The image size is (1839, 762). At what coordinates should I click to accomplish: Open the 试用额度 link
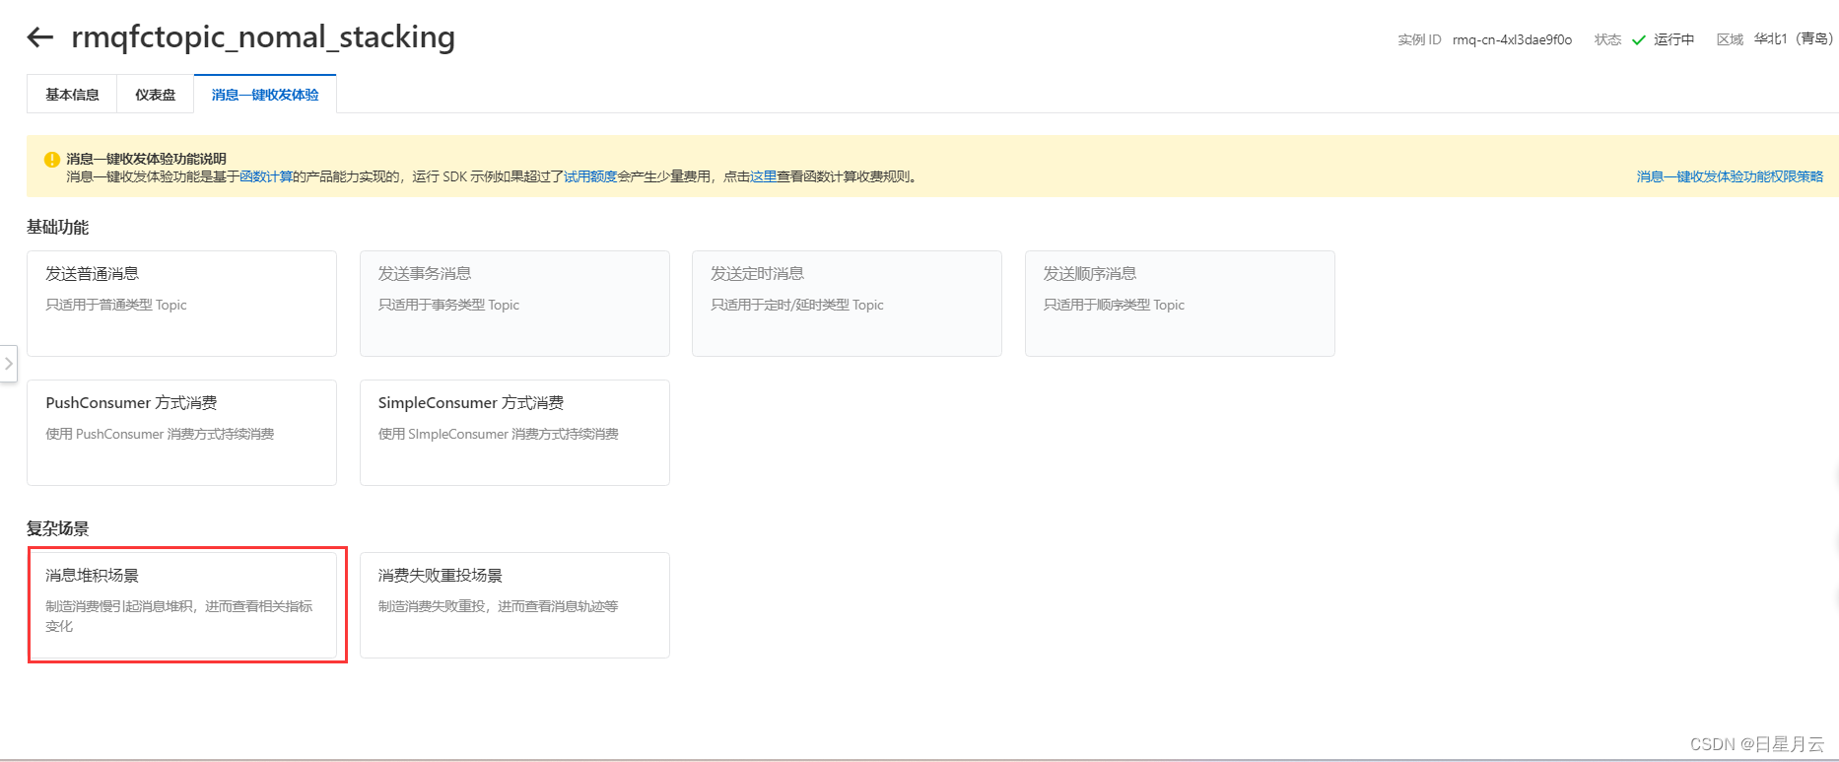pyautogui.click(x=590, y=176)
